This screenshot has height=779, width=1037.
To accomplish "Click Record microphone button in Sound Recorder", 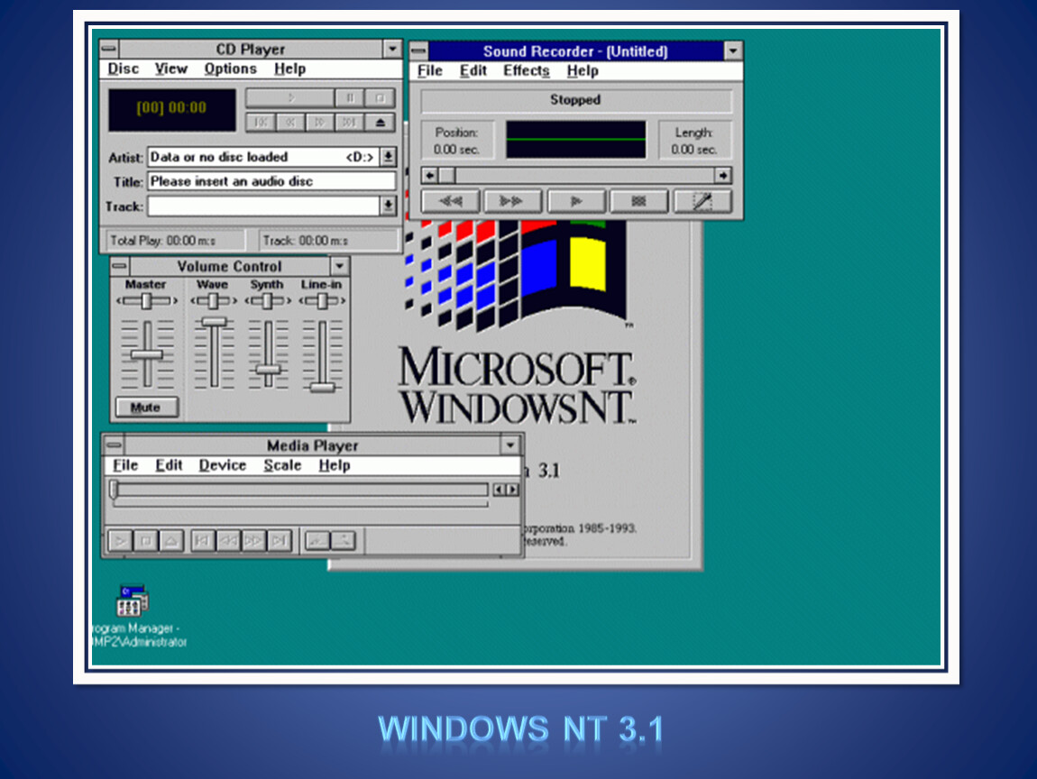I will (x=702, y=201).
